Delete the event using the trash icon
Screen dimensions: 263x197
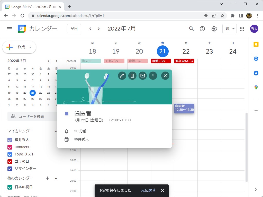point(132,76)
